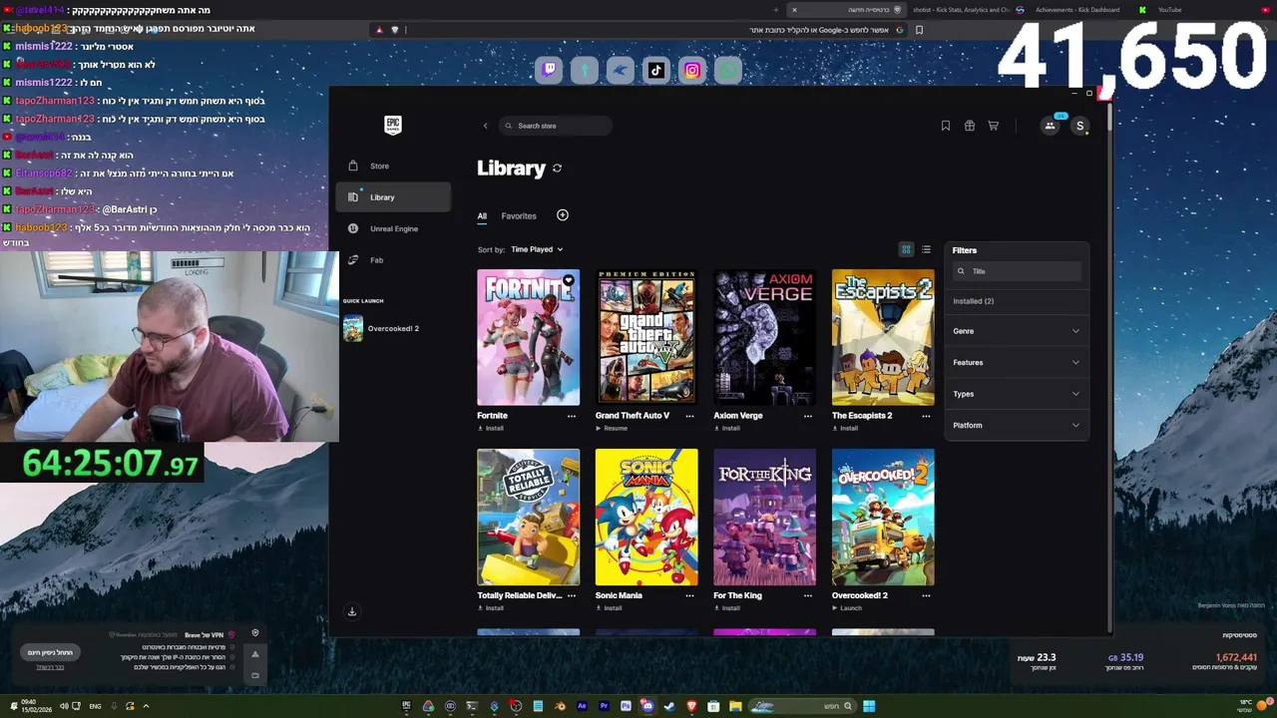The width and height of the screenshot is (1277, 718).
Task: Switch library to list view
Action: [926, 249]
